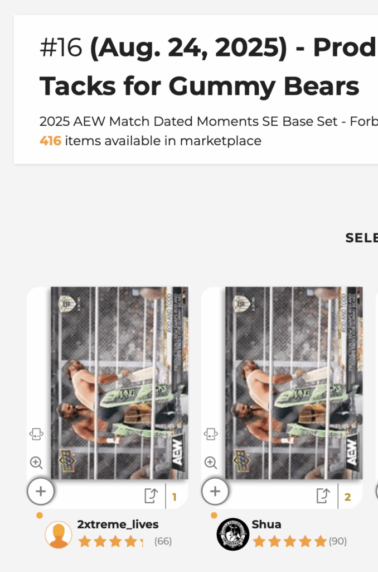Screen dimensions: 378x572
Task: Zoom in on Shua's card image
Action: tap(211, 463)
